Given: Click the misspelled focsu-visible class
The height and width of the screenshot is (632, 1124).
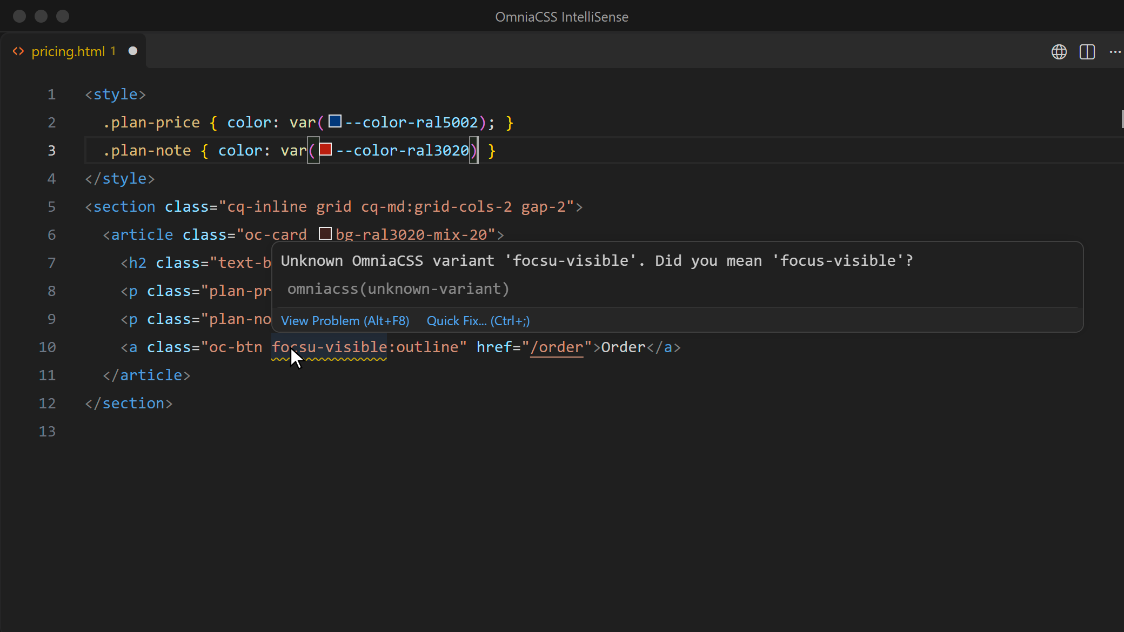Looking at the screenshot, I should pyautogui.click(x=329, y=347).
